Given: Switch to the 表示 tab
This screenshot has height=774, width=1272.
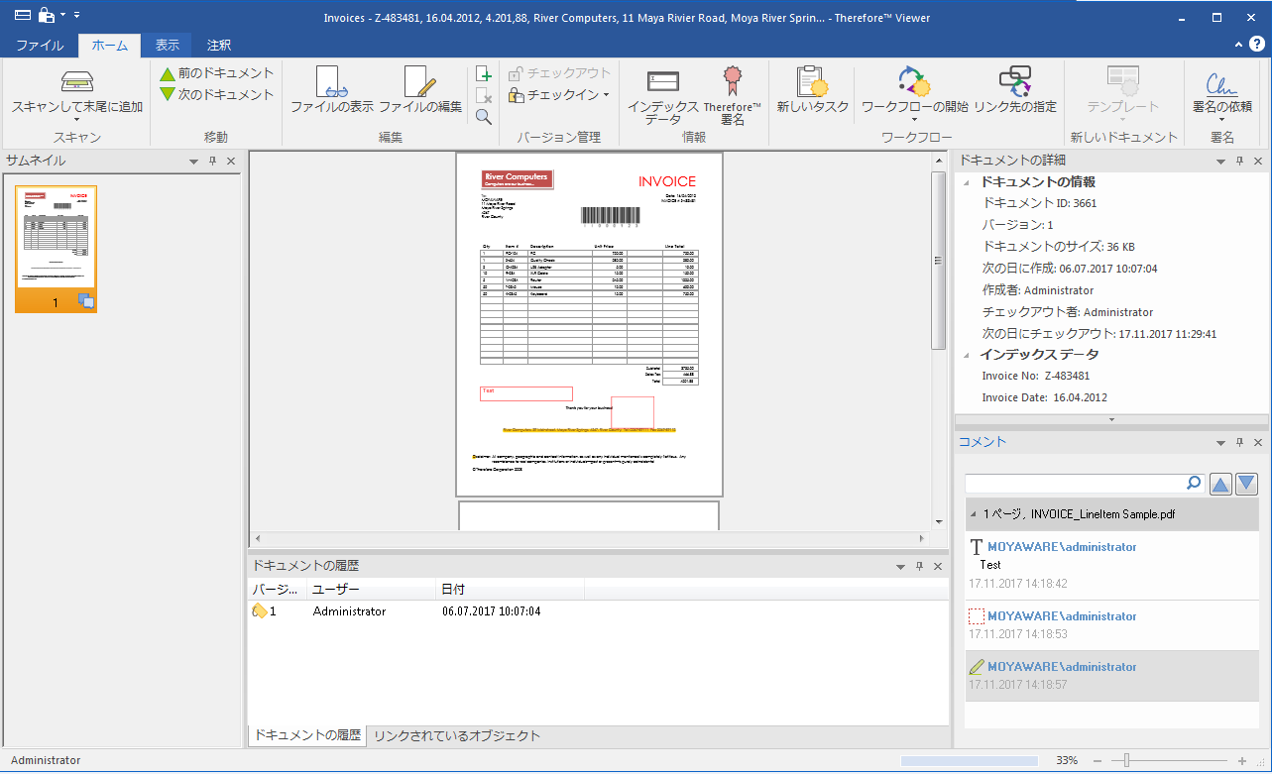Looking at the screenshot, I should (168, 45).
